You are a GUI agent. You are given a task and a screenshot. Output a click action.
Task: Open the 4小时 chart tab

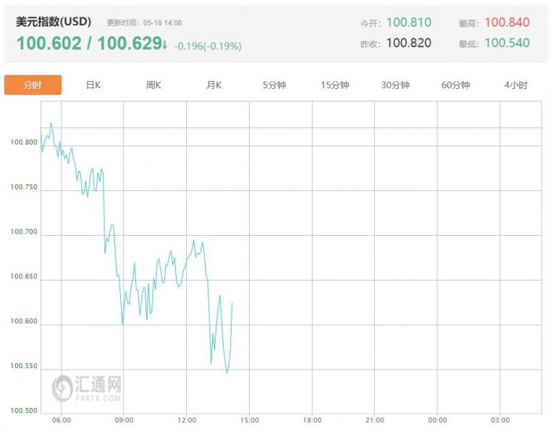click(x=515, y=85)
